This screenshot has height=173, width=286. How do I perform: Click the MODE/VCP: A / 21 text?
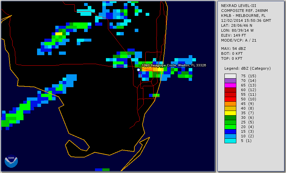pyautogui.click(x=239, y=40)
